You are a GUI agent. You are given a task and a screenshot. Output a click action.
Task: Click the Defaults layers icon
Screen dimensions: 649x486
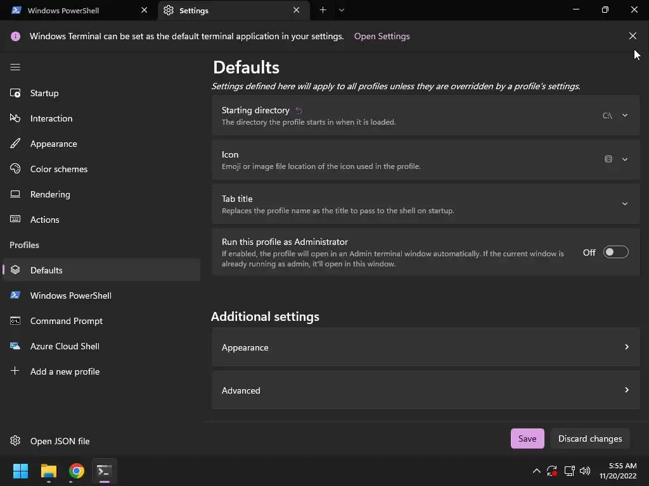(15, 270)
